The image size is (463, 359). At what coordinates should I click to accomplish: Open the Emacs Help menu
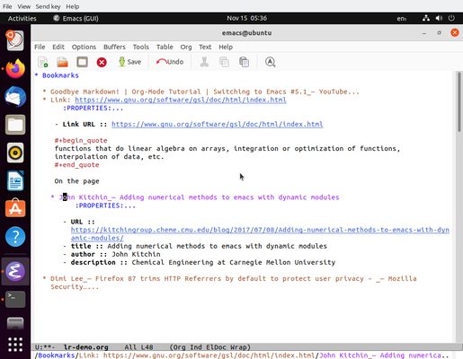click(226, 47)
